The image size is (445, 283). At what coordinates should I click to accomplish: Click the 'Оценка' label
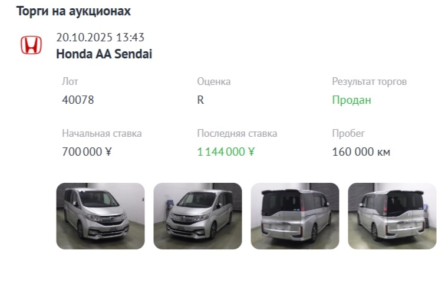coord(214,81)
